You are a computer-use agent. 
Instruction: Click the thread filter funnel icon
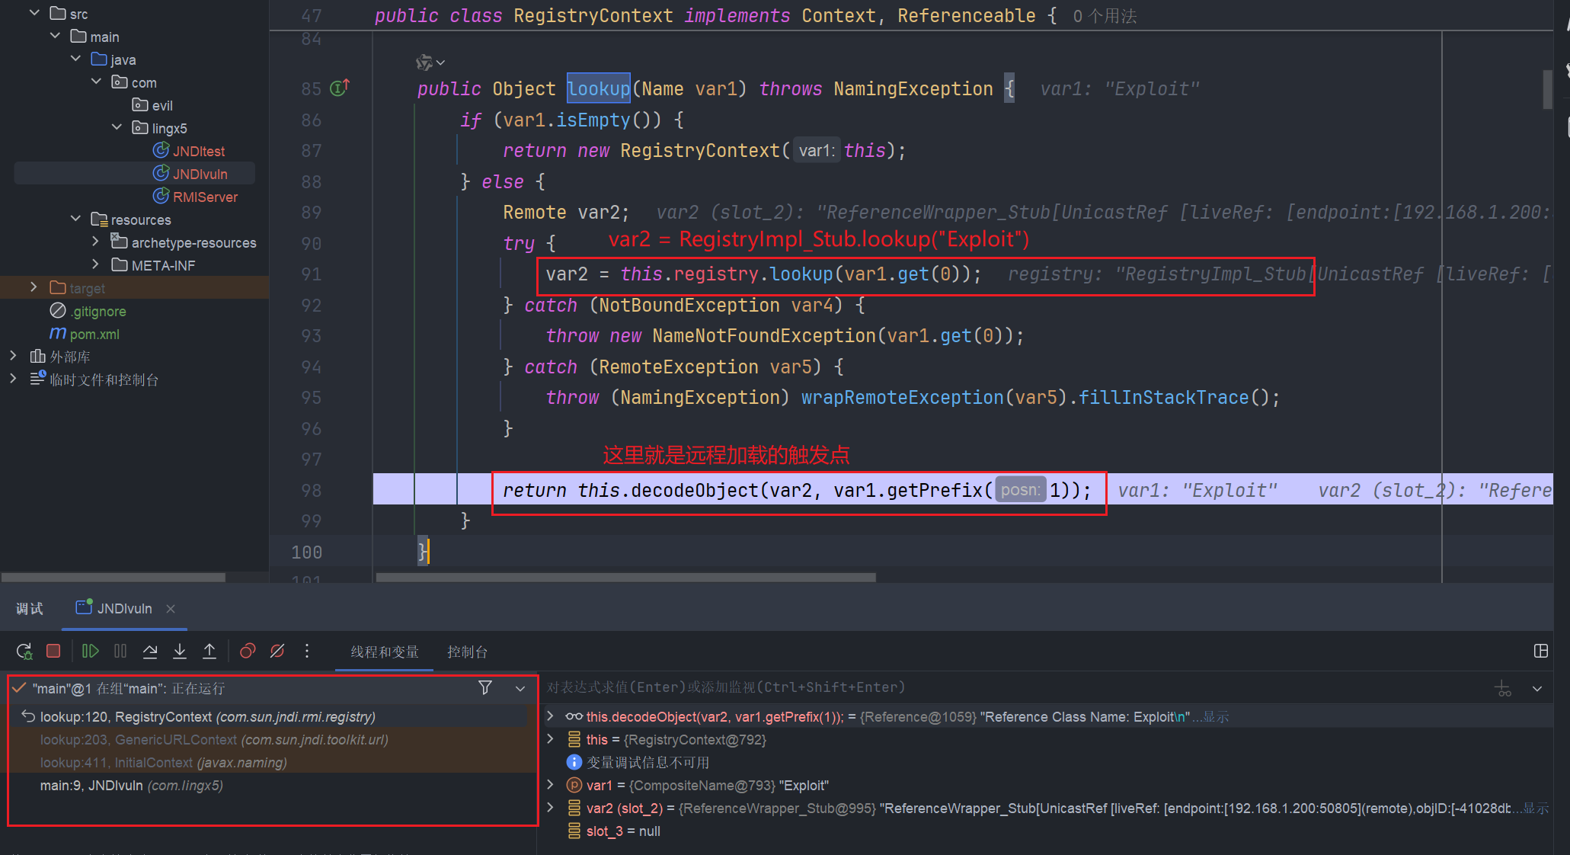pyautogui.click(x=485, y=688)
